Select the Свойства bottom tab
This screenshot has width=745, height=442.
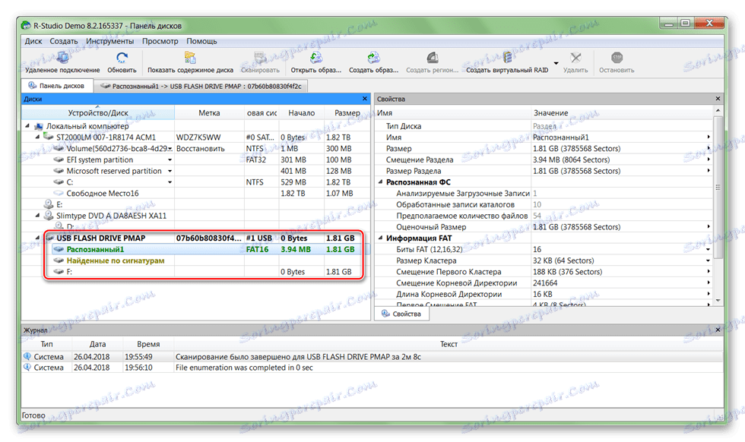tap(401, 314)
